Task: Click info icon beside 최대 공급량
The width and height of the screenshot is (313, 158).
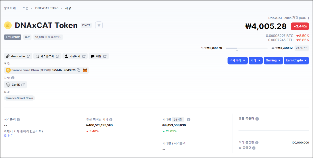Action: coord(257,143)
